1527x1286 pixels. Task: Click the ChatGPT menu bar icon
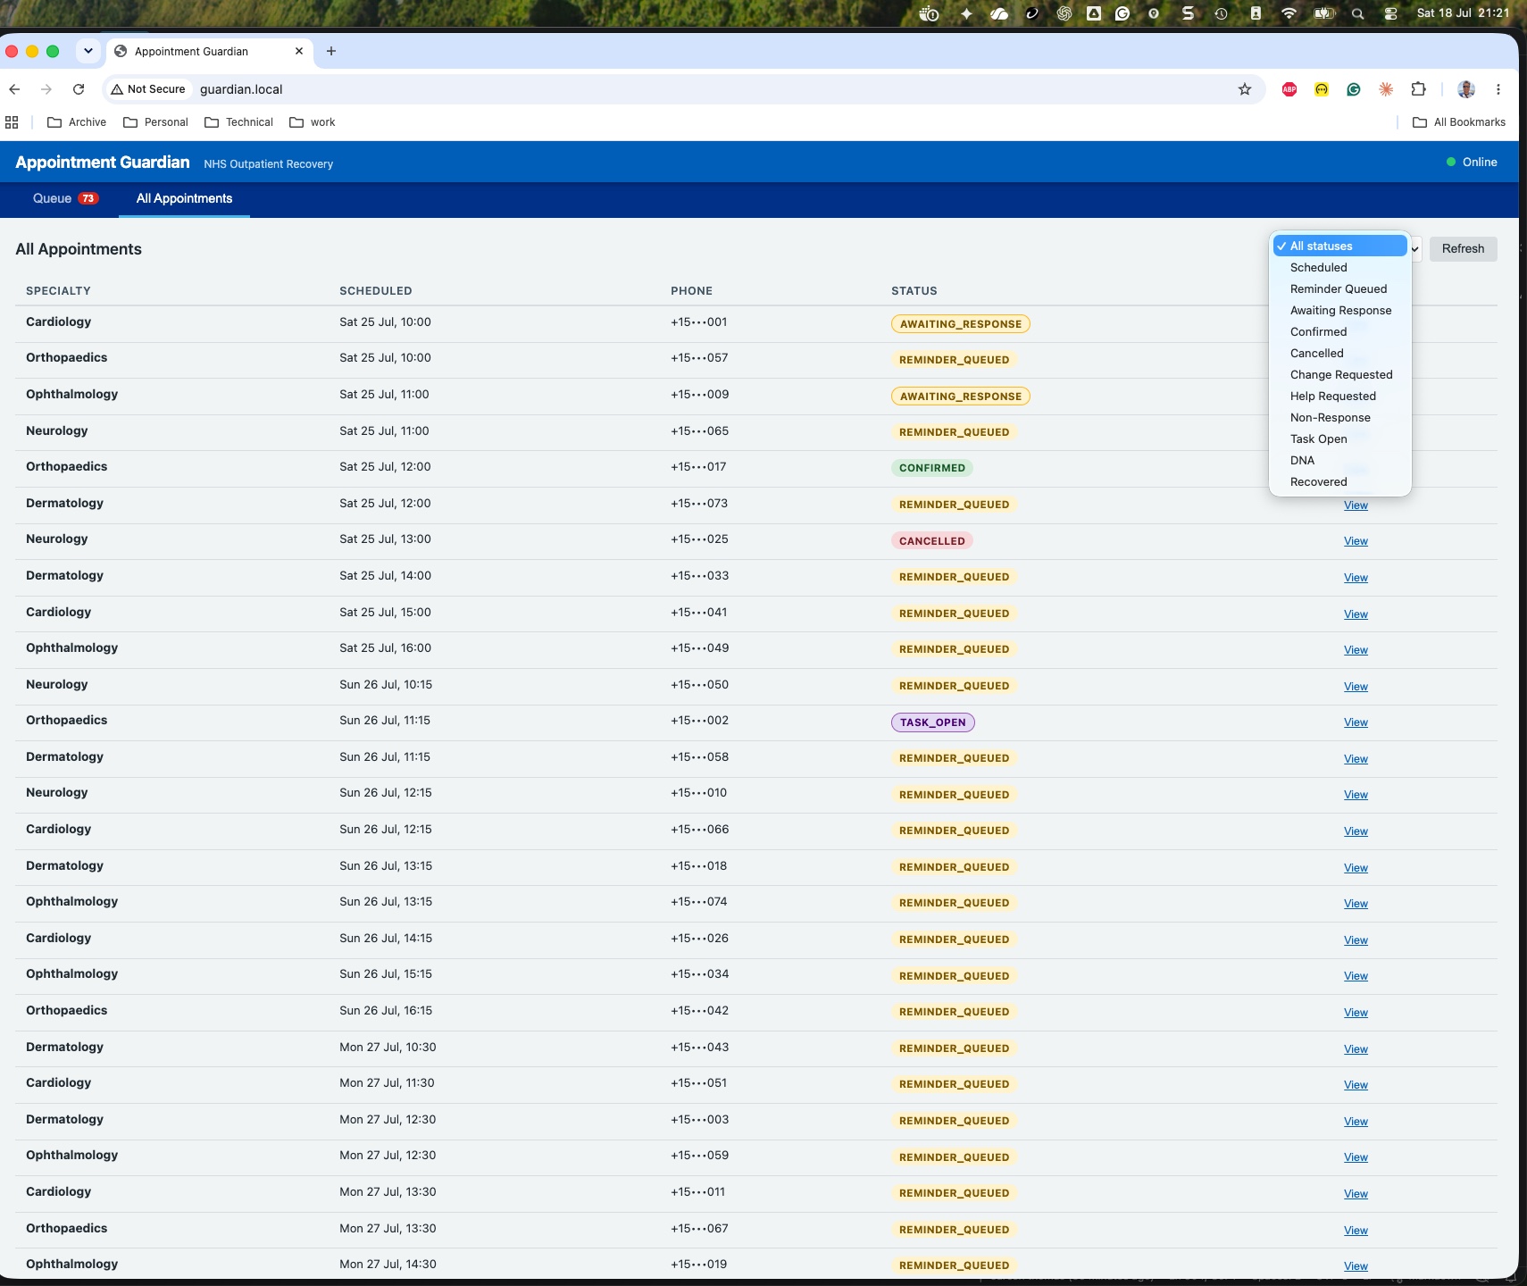coord(1064,13)
